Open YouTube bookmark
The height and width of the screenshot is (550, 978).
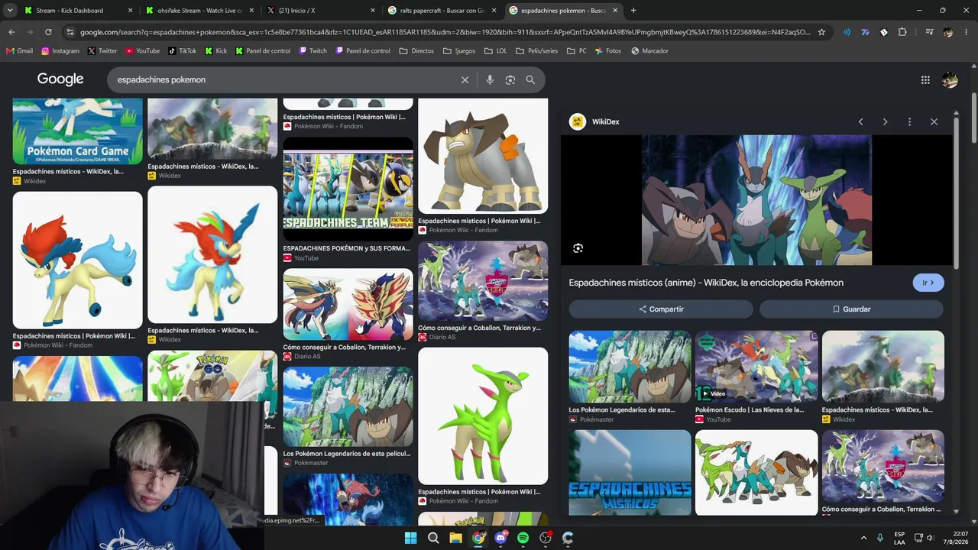pos(143,51)
